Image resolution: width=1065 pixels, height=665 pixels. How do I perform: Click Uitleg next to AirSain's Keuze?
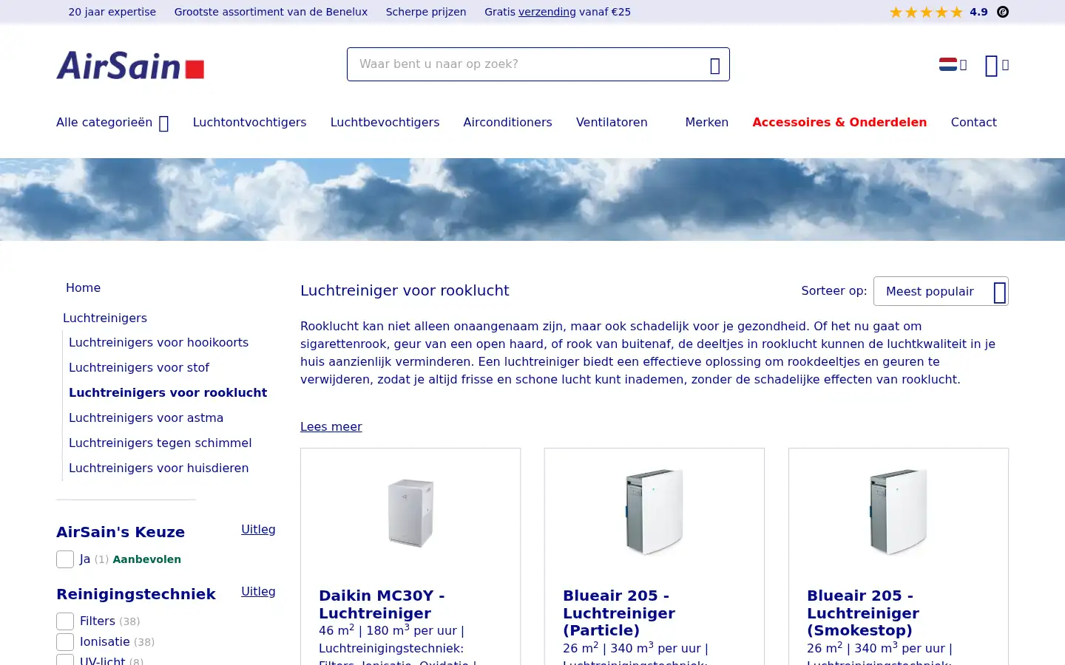point(258,530)
